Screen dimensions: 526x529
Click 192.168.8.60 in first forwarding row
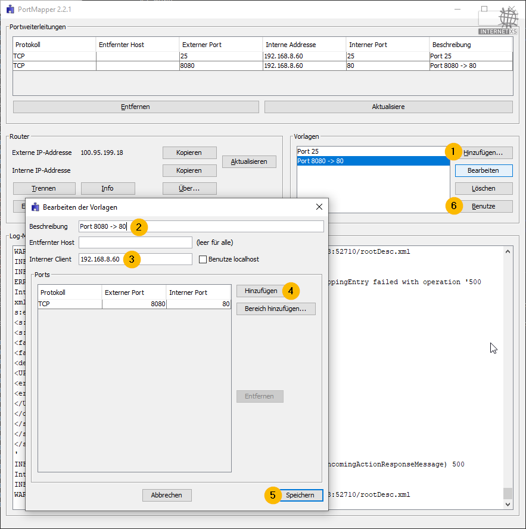click(304, 56)
